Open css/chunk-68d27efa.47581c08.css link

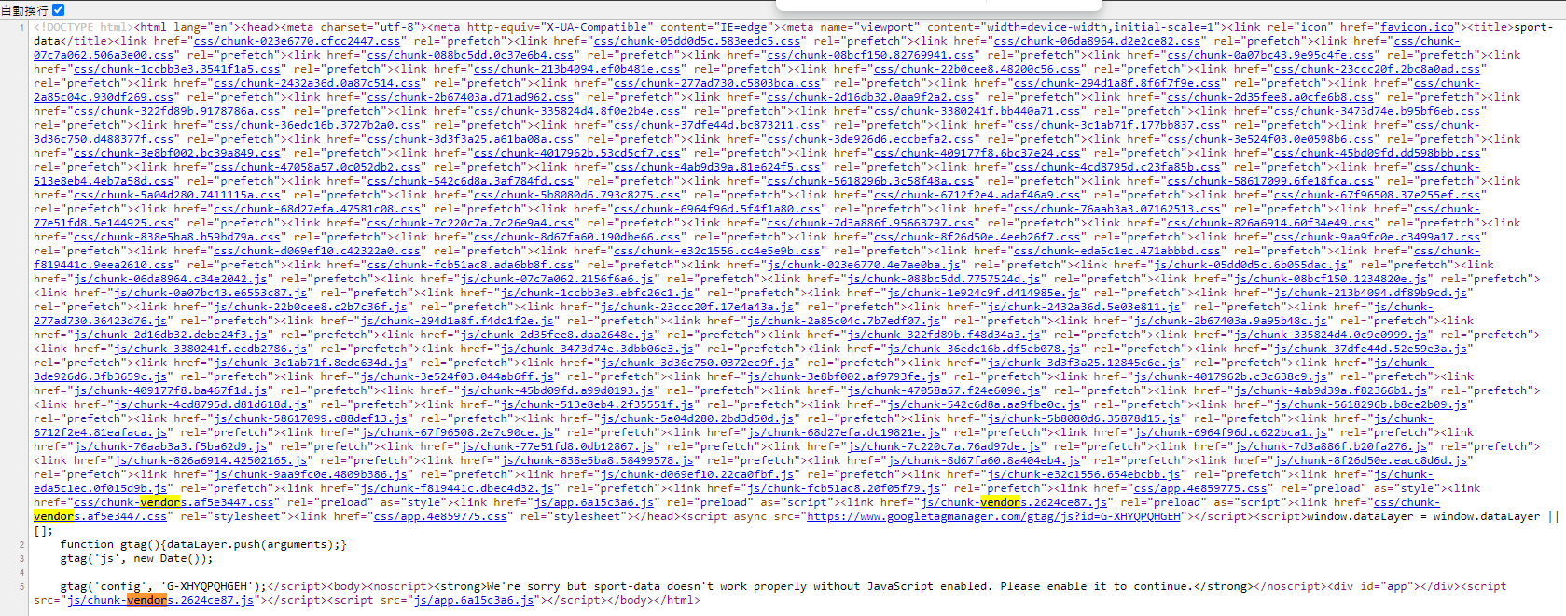(x=317, y=209)
